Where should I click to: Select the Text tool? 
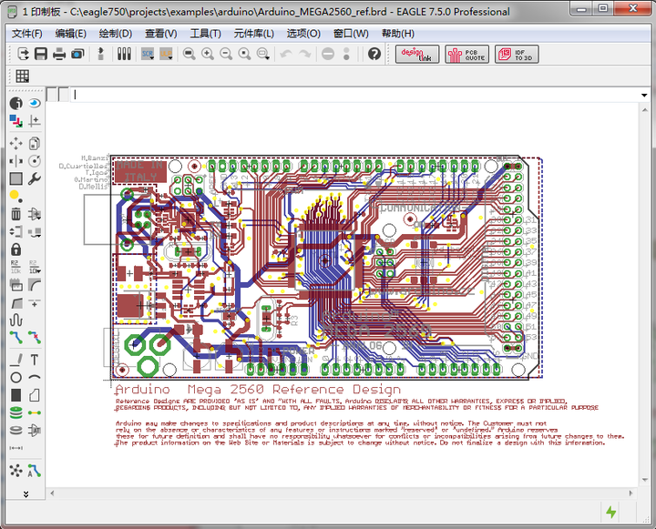[35, 360]
